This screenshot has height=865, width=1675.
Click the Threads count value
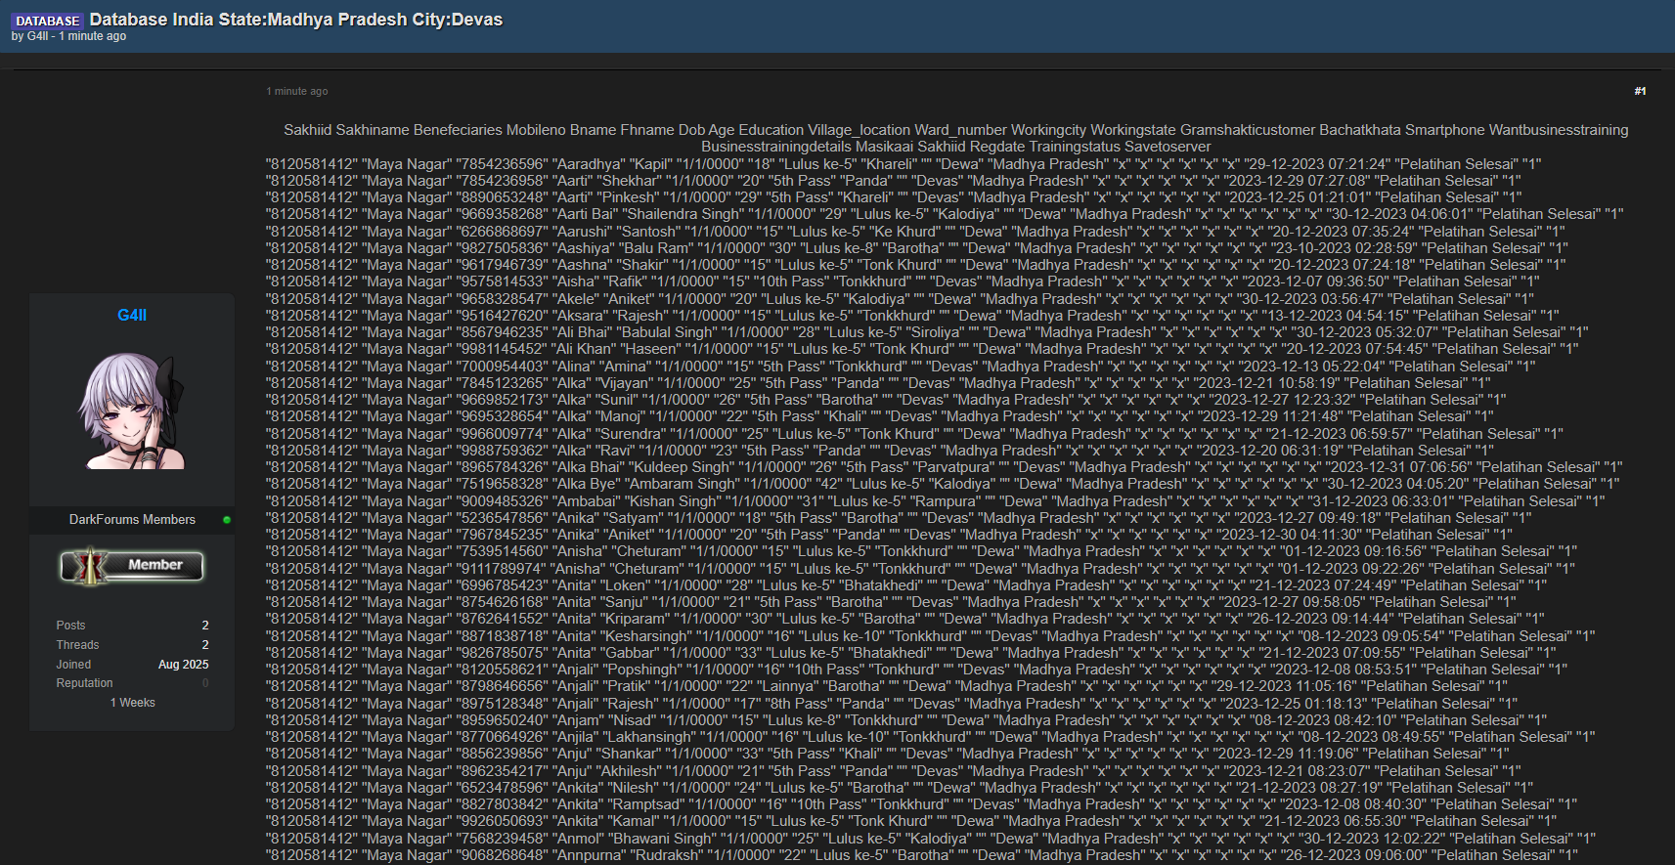(205, 645)
